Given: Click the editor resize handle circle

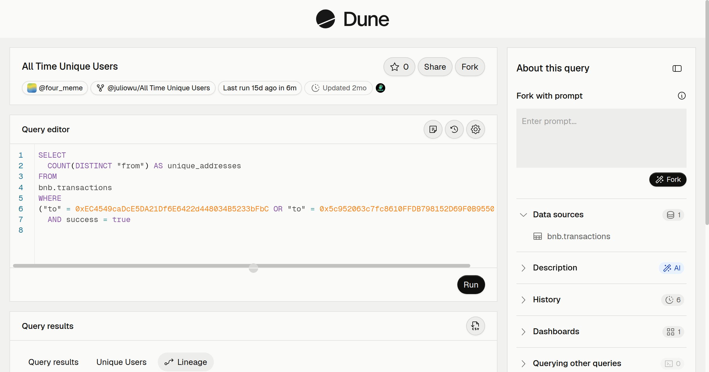Looking at the screenshot, I should coord(253,268).
